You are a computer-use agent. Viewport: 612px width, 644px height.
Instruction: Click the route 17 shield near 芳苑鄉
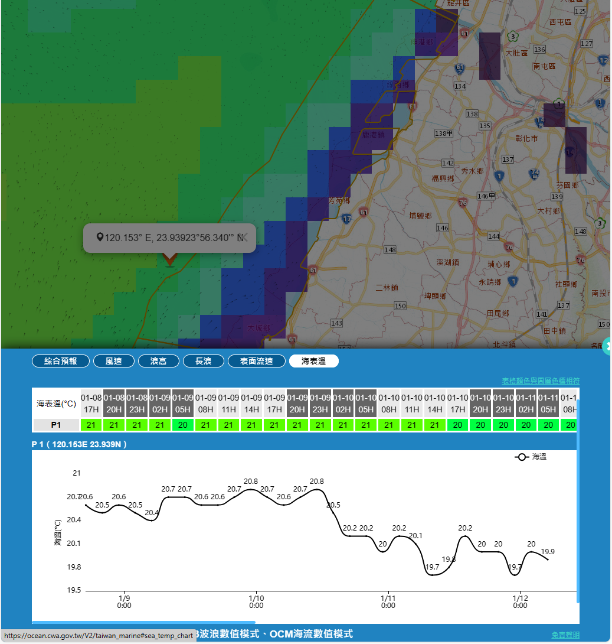347,219
